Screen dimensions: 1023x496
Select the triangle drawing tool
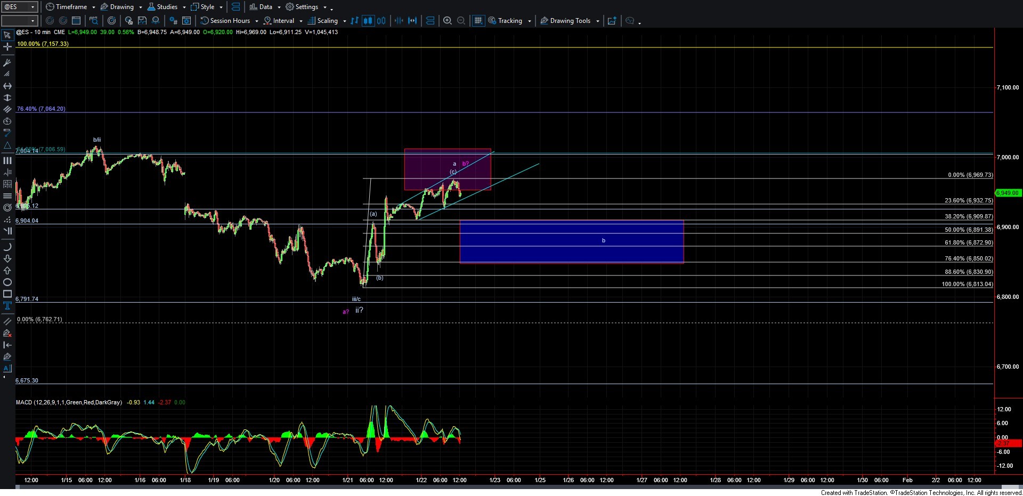[7, 145]
